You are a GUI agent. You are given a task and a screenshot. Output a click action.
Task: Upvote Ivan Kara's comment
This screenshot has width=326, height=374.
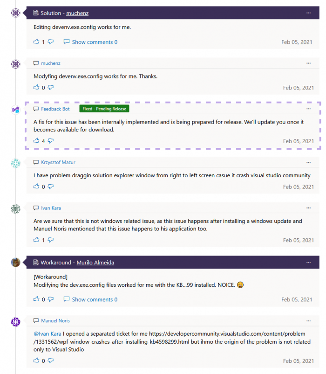(36, 240)
